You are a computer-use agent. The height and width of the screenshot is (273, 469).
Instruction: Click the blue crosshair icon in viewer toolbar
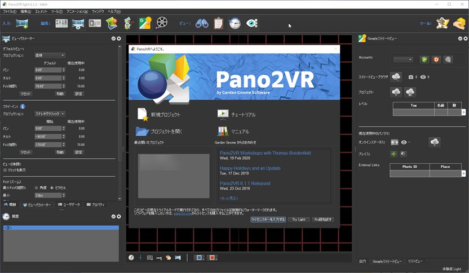140,257
